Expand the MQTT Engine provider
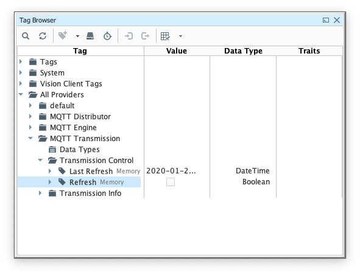The height and width of the screenshot is (275, 360). pyautogui.click(x=30, y=127)
